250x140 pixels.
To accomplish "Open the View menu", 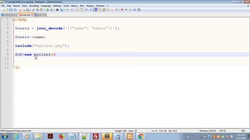I will [x=24, y=6].
